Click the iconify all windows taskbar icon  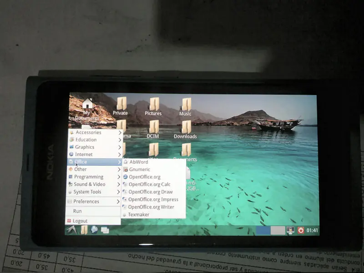[105, 230]
